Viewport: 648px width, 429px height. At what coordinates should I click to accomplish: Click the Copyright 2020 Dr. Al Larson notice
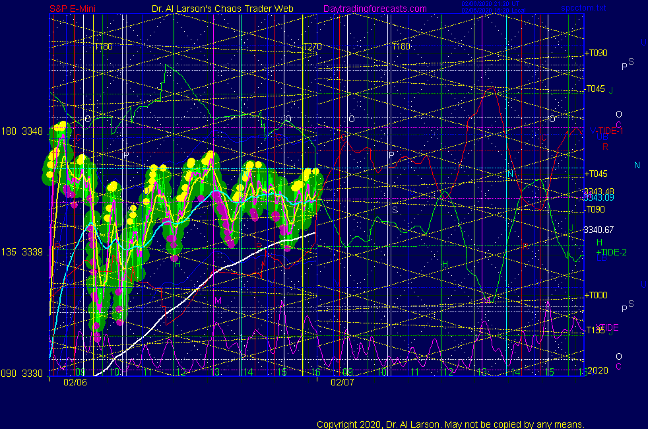[x=451, y=424]
